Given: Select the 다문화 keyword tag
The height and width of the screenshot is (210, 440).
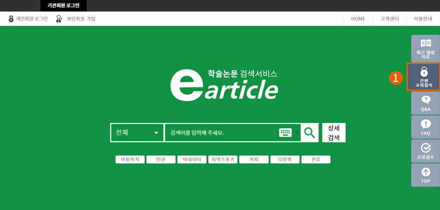Looking at the screenshot, I should click(x=285, y=160).
